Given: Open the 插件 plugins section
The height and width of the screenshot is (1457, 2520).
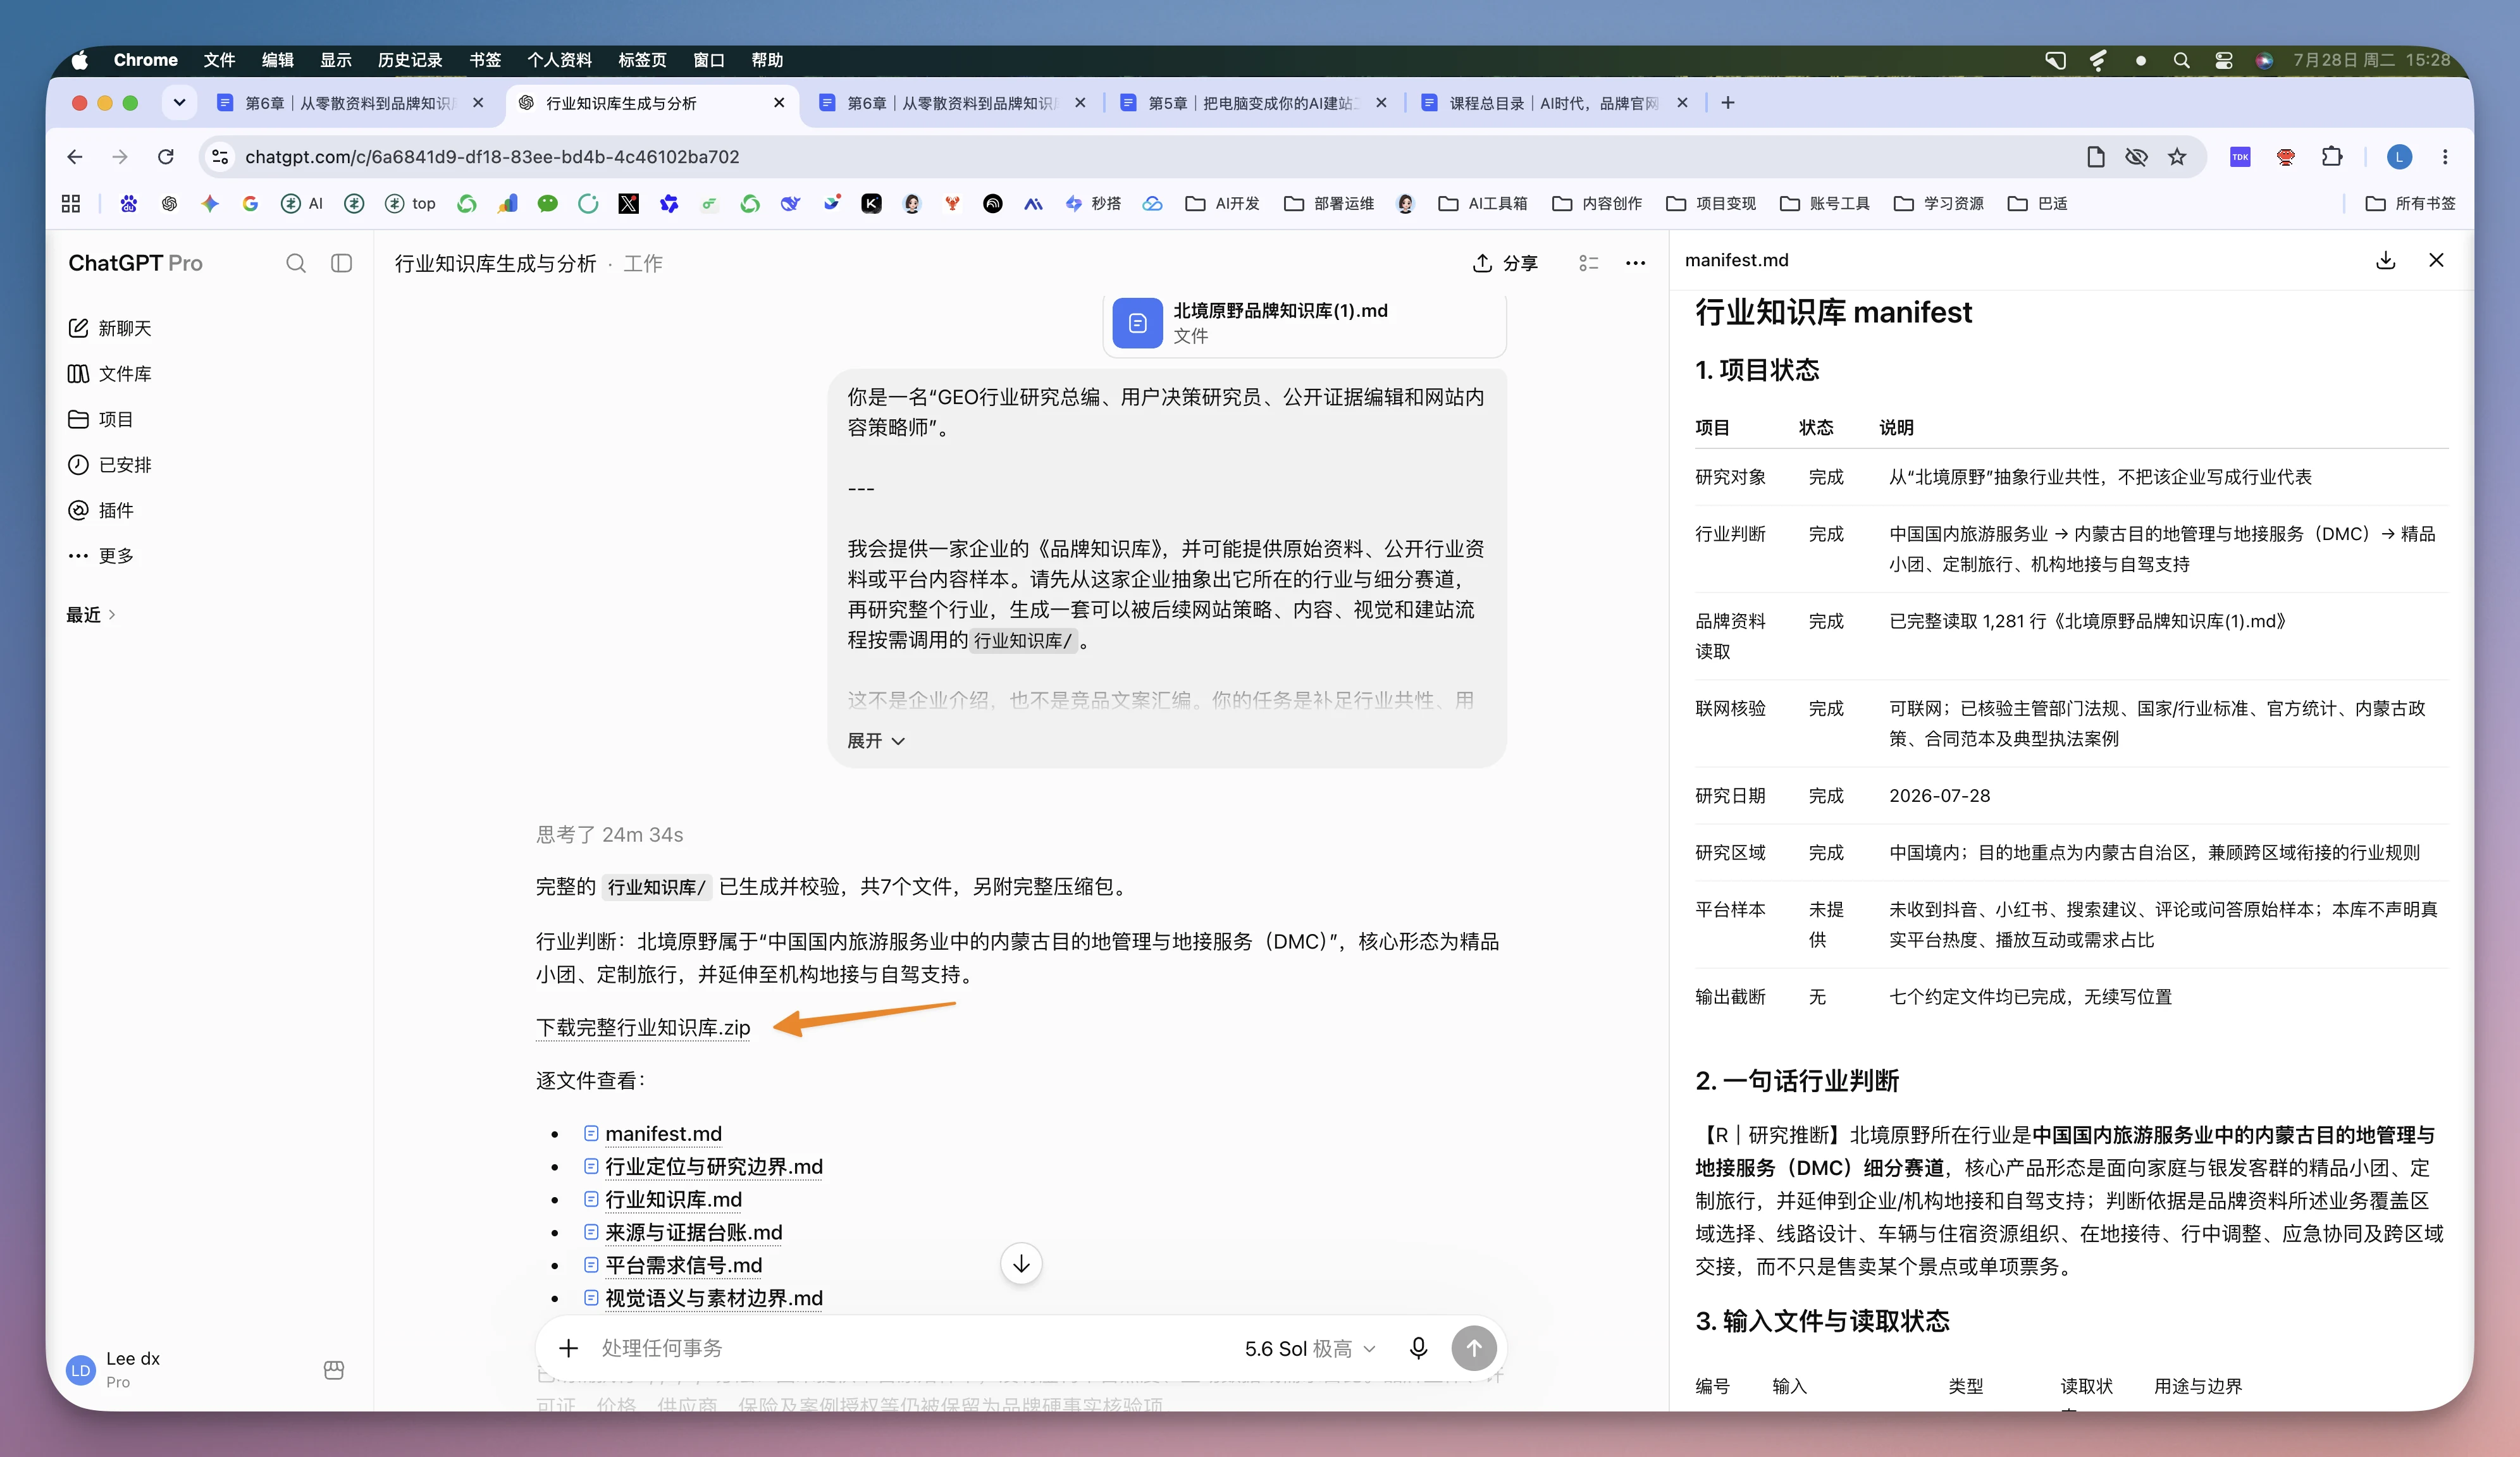Looking at the screenshot, I should click(101, 510).
